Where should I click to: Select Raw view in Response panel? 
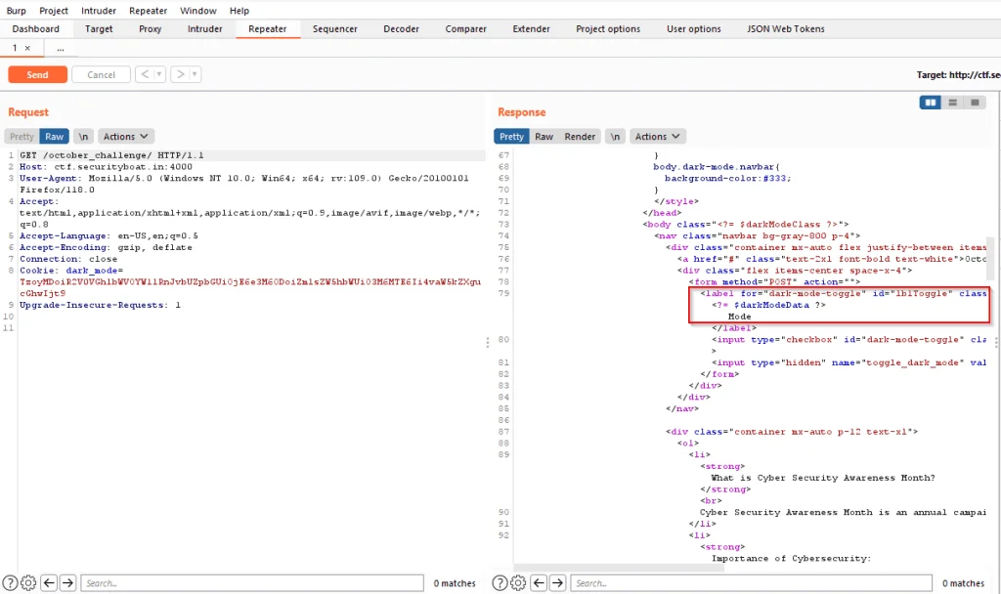tap(544, 137)
